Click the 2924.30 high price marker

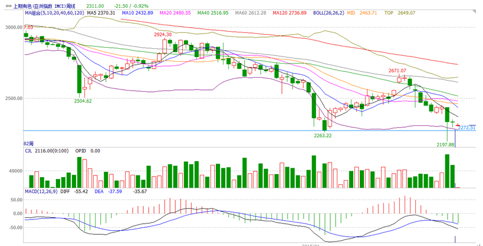click(163, 35)
